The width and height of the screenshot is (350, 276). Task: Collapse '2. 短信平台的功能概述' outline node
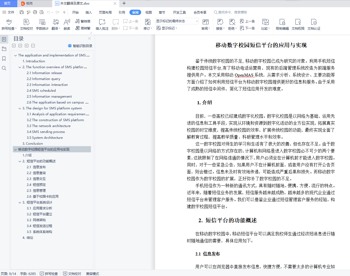click(x=20, y=161)
